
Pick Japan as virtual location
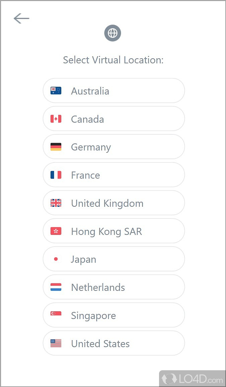click(x=114, y=259)
